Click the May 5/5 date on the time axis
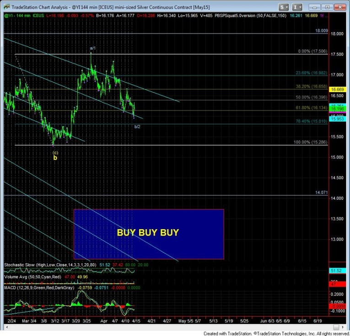This screenshot has height=336, width=350. [186, 321]
